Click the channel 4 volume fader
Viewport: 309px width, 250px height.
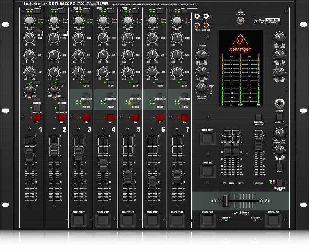click(103, 166)
